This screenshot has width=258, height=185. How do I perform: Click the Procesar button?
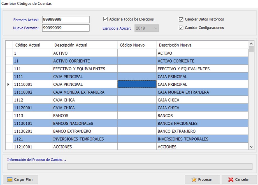coord(202,180)
